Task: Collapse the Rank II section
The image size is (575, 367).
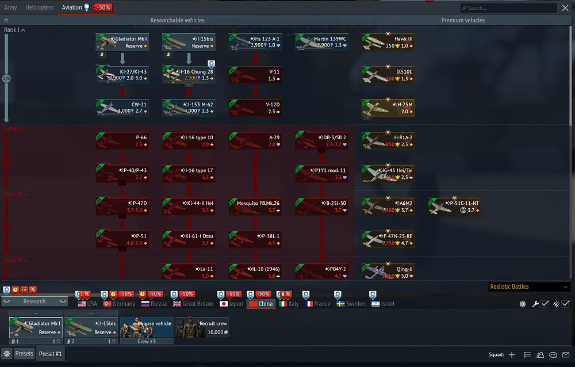Action: click(15, 128)
